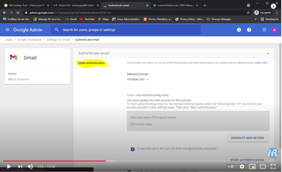Switch to the MX Lookup Tool tab
Viewport: 282px width, 172px height.
27,5
